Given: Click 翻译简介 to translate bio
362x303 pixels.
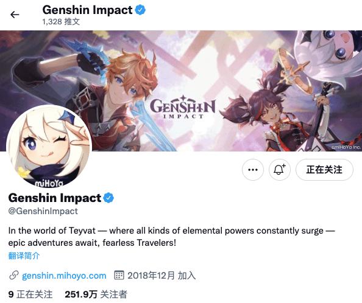Looking at the screenshot, I should 24,256.
